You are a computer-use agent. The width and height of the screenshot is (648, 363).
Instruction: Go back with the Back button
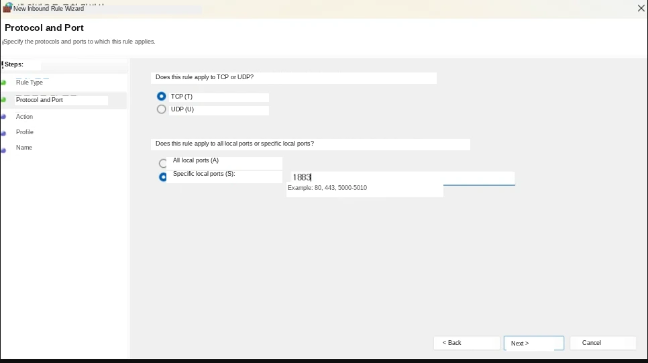point(467,343)
